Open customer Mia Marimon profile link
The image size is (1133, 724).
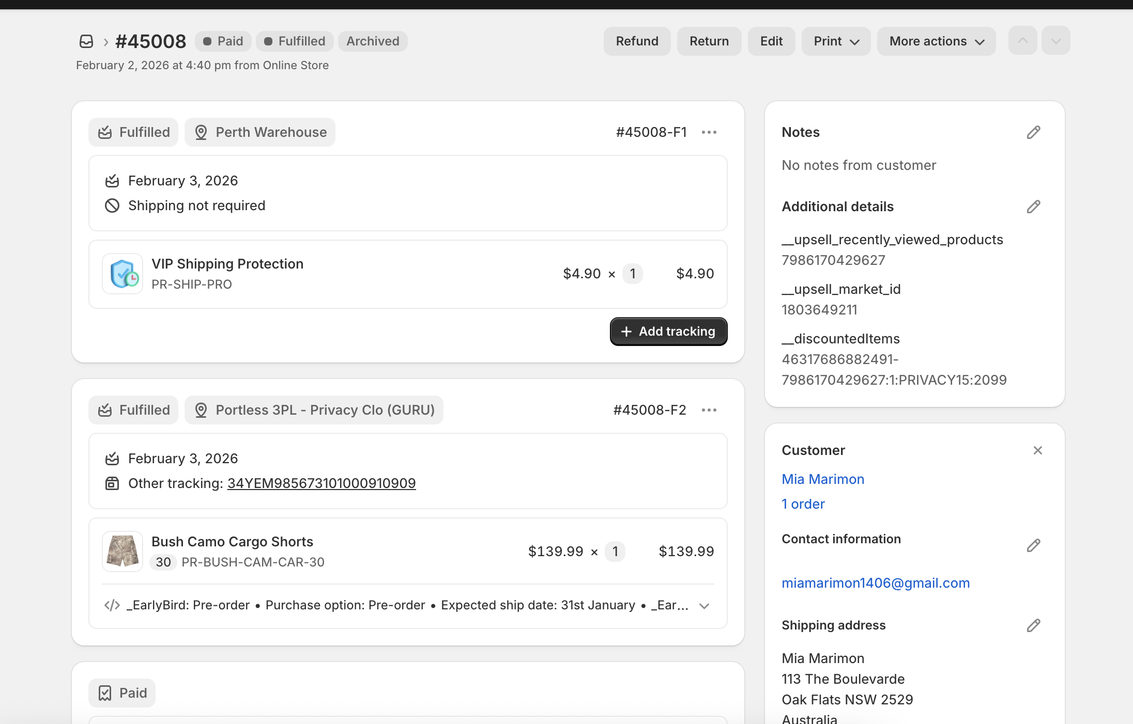tap(823, 480)
